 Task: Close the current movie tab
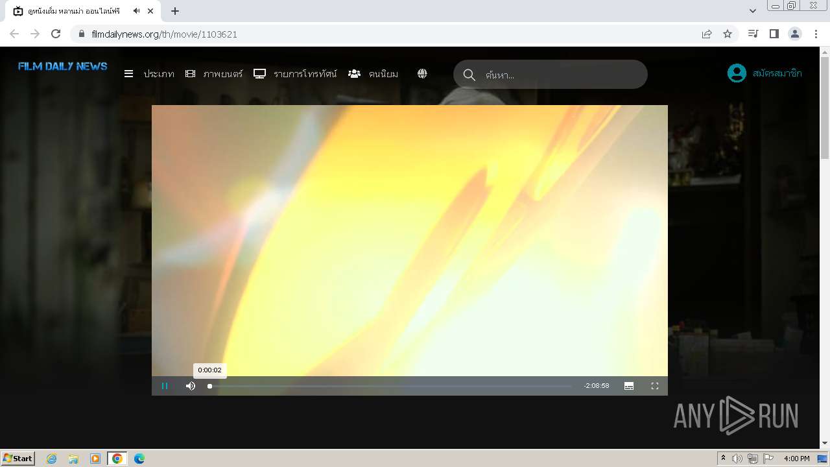[x=151, y=11]
